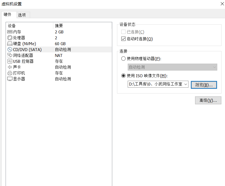Toggle the 已连接(C) checkbox
Viewport: 225px width, 186px height.
(123, 32)
